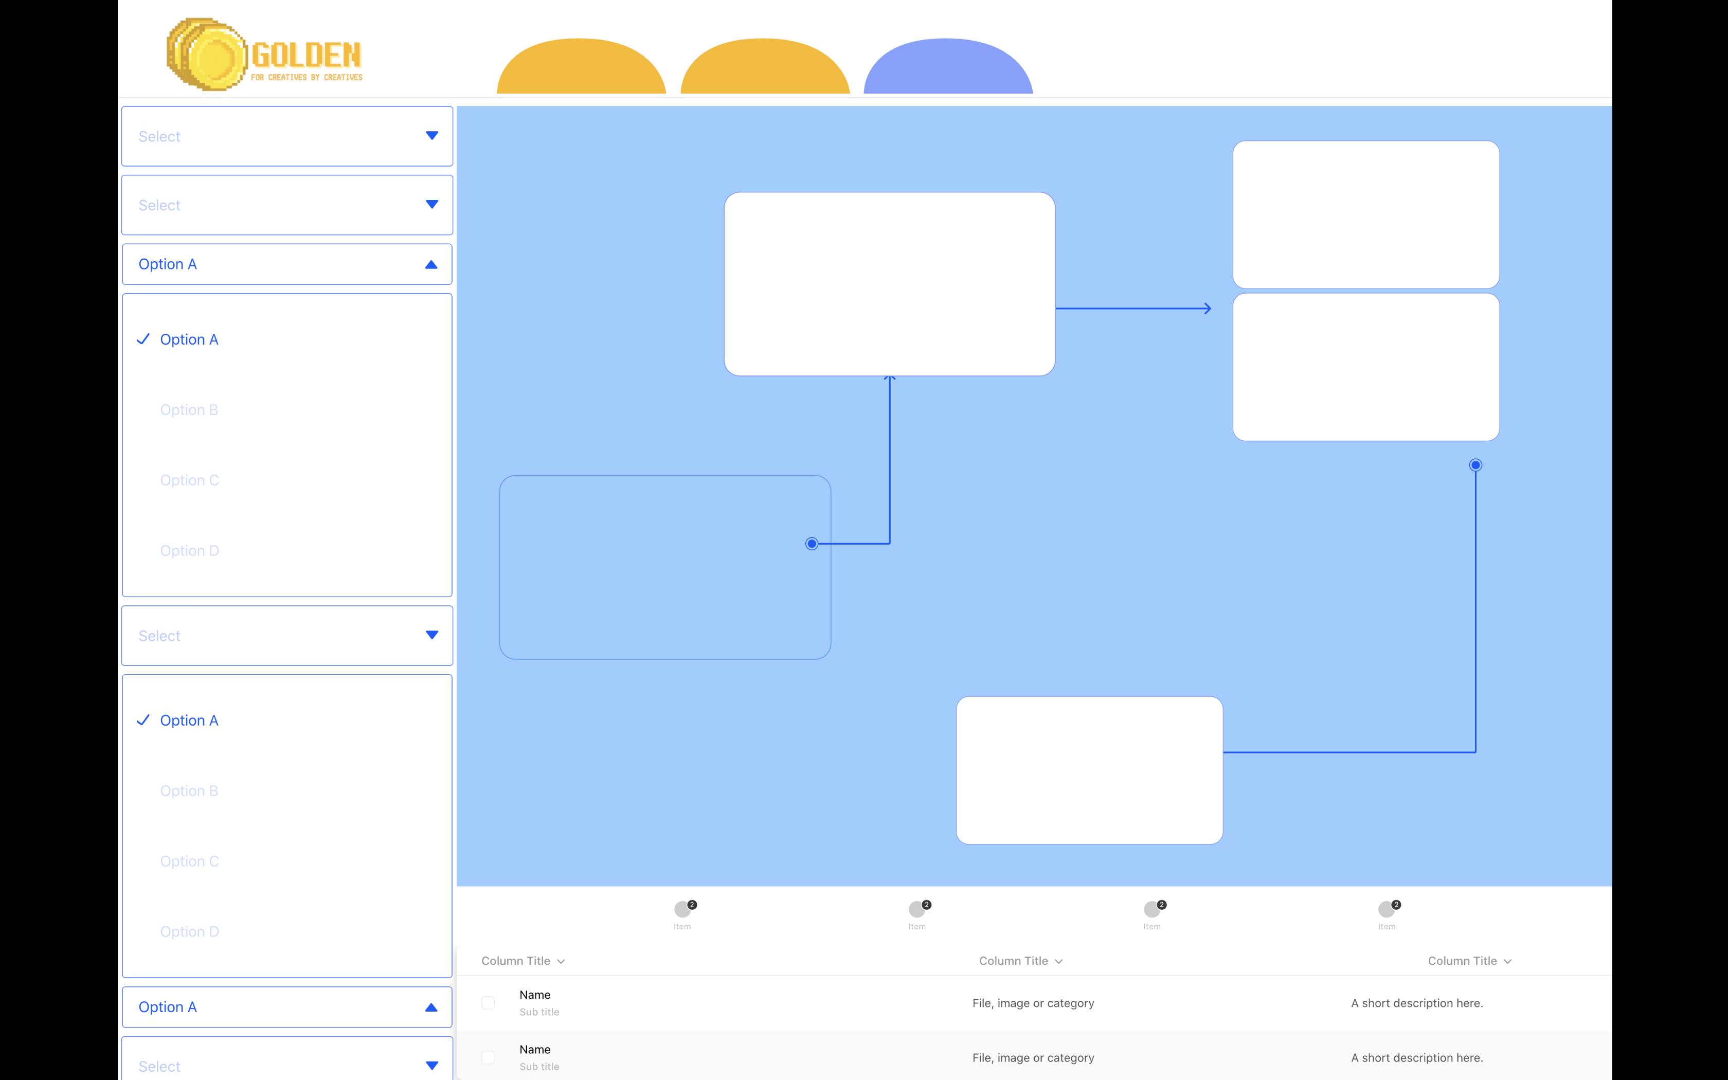Open the blue rounded tab in header
This screenshot has width=1728, height=1080.
click(948, 68)
